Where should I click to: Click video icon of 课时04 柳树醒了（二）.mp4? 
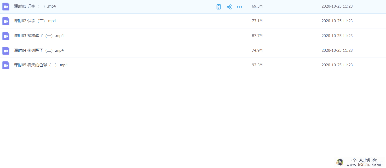coord(6,51)
